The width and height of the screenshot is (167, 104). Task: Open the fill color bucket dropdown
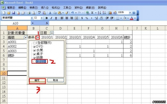tap(128, 18)
